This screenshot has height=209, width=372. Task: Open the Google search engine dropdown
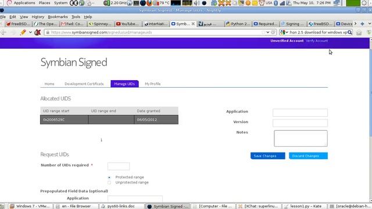[284, 33]
